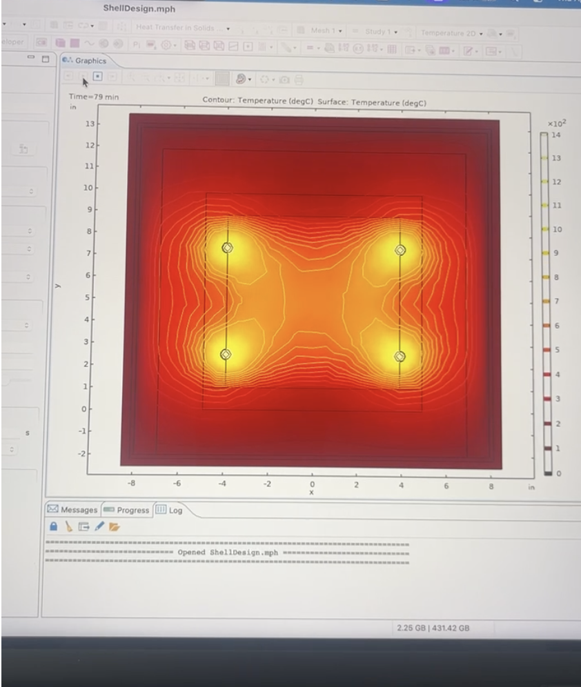Click the Log export window icon
Image resolution: width=581 pixels, height=687 pixels.
(83, 527)
